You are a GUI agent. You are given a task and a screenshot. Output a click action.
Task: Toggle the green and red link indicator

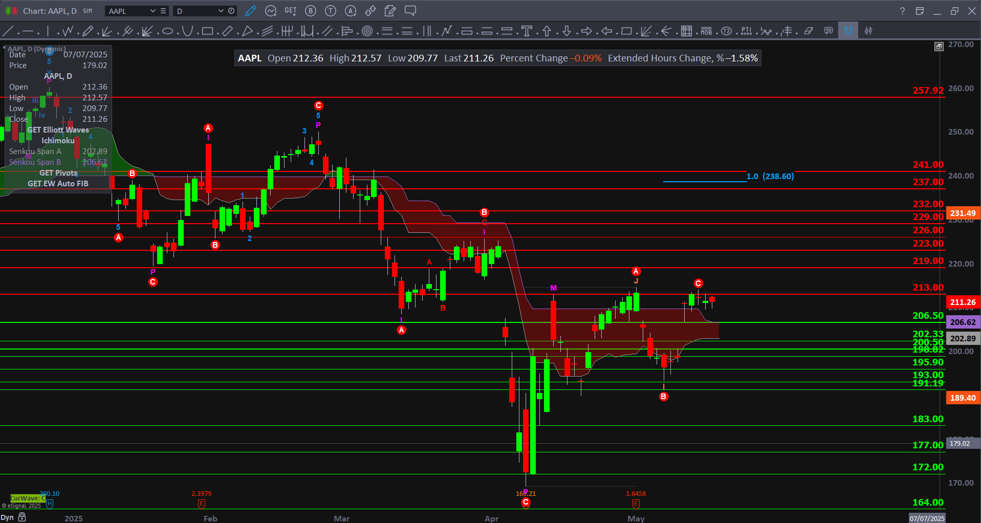tap(11, 11)
